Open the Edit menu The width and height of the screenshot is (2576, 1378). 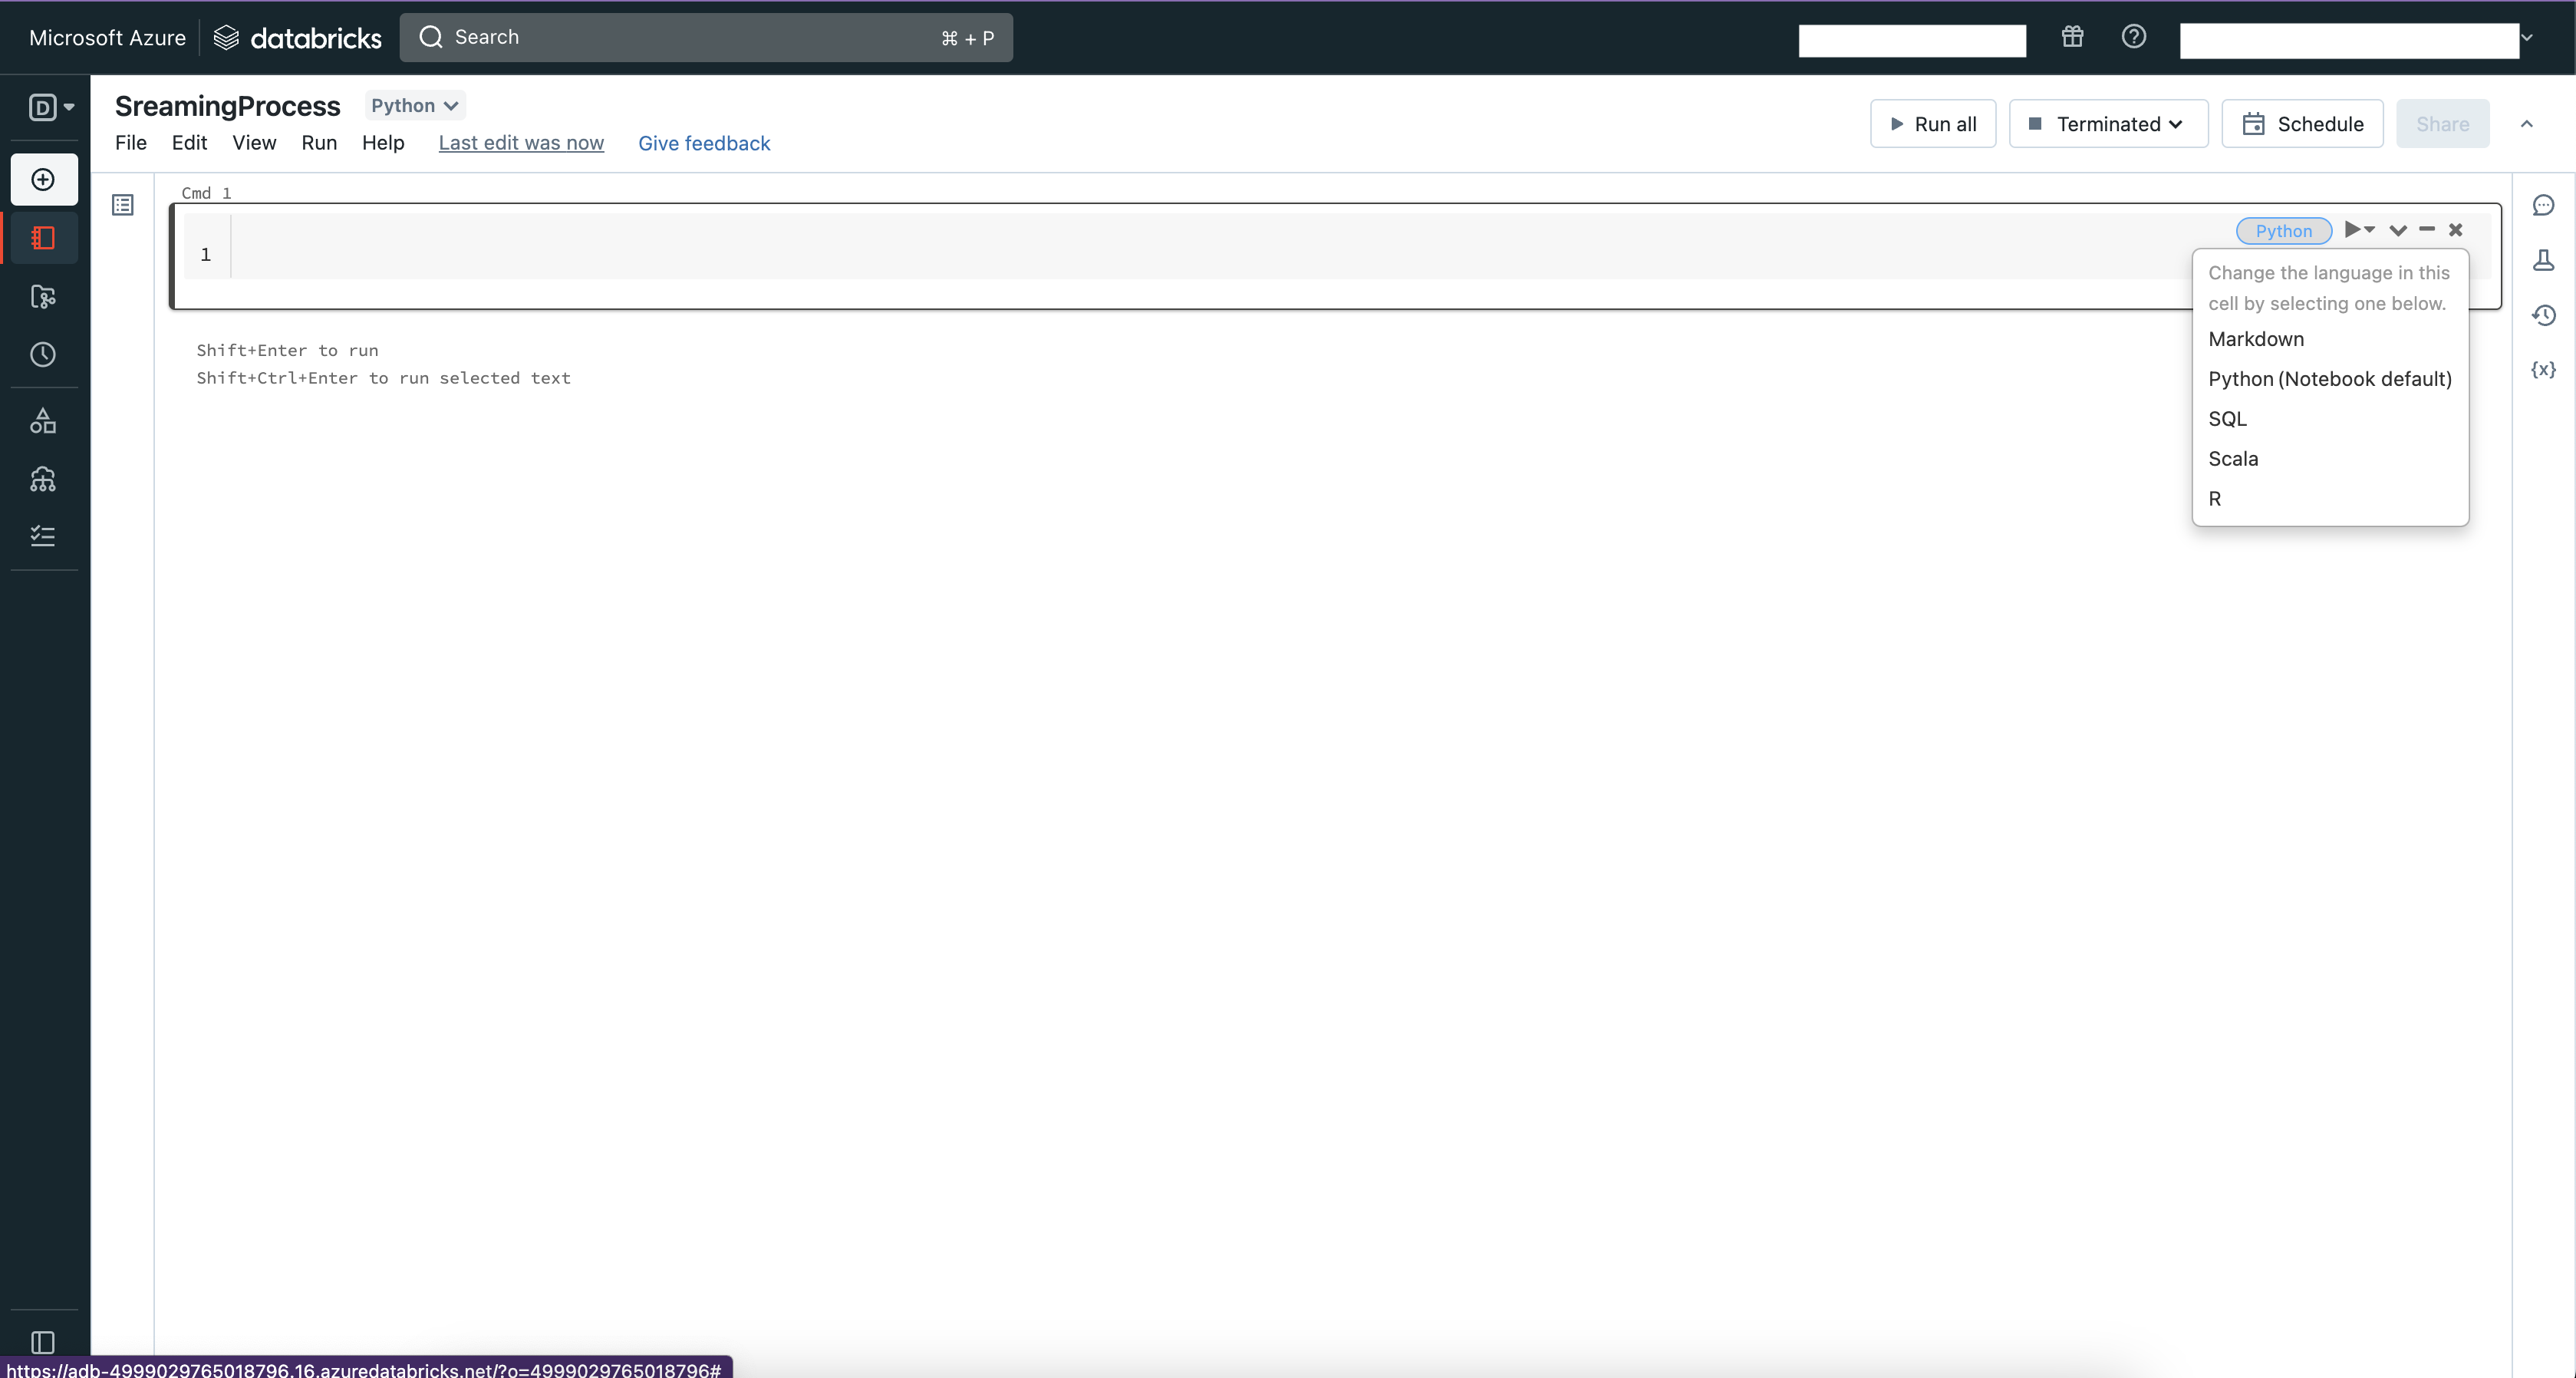point(189,143)
